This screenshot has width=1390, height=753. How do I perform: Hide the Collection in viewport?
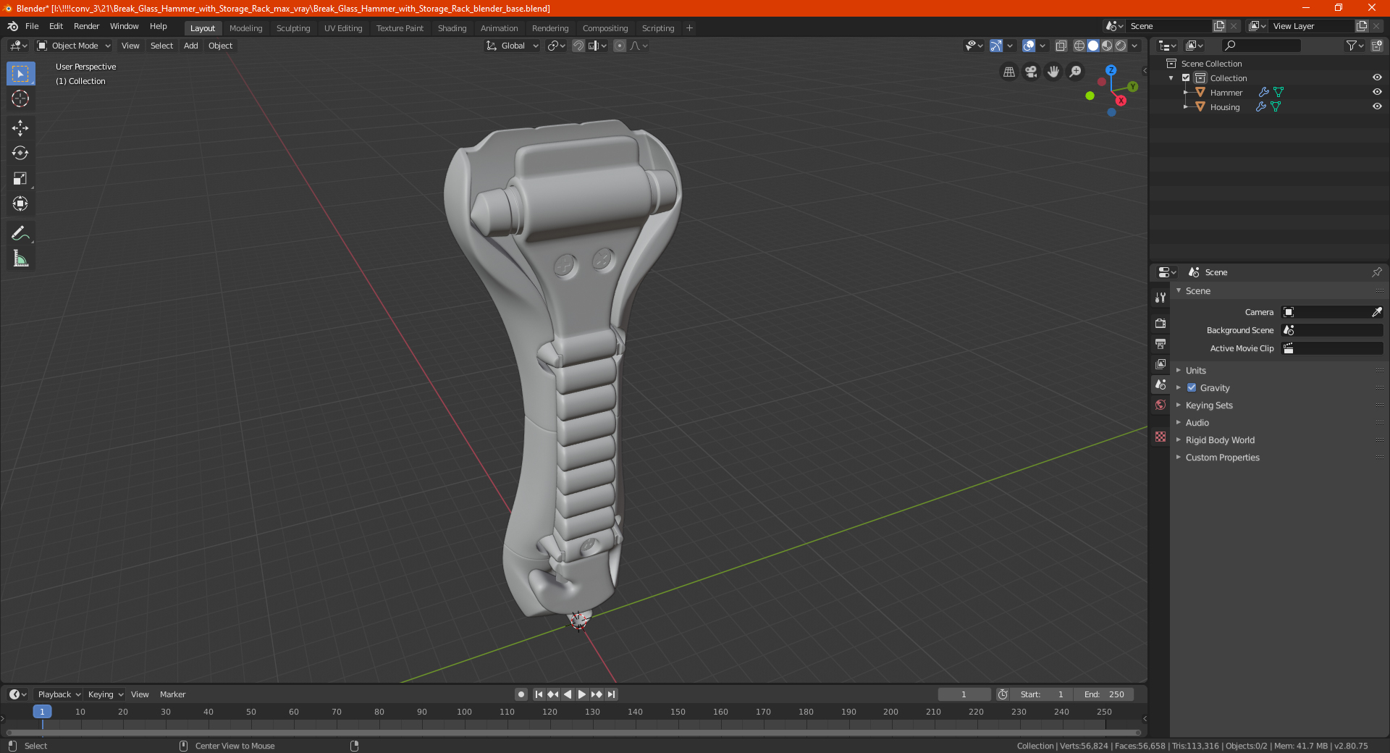1377,77
